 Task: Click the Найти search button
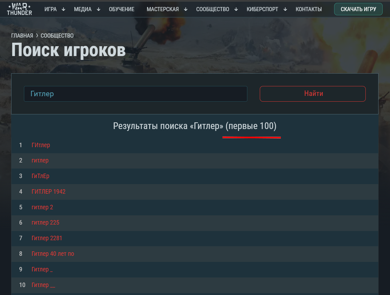click(x=313, y=94)
